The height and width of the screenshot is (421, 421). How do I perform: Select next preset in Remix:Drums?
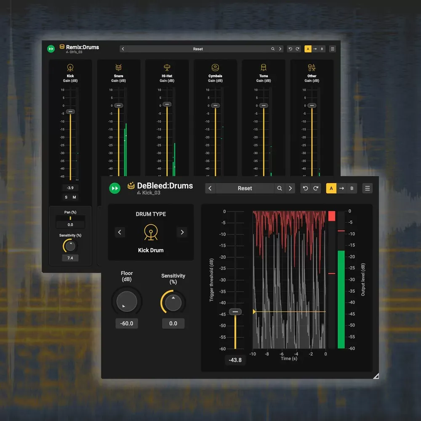280,49
